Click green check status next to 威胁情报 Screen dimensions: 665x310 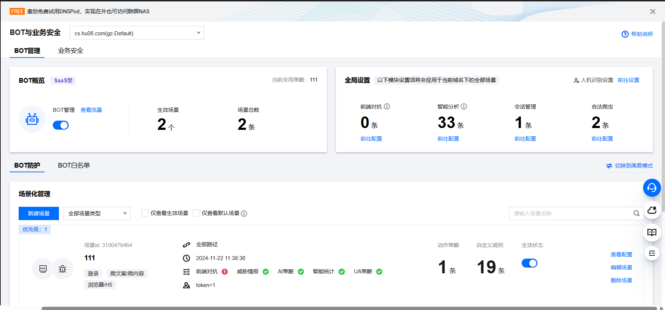tap(266, 272)
